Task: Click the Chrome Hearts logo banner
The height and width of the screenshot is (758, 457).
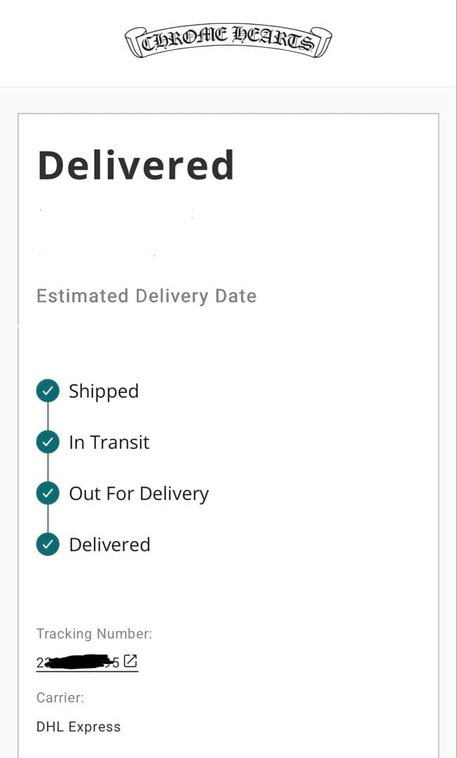Action: [x=228, y=42]
